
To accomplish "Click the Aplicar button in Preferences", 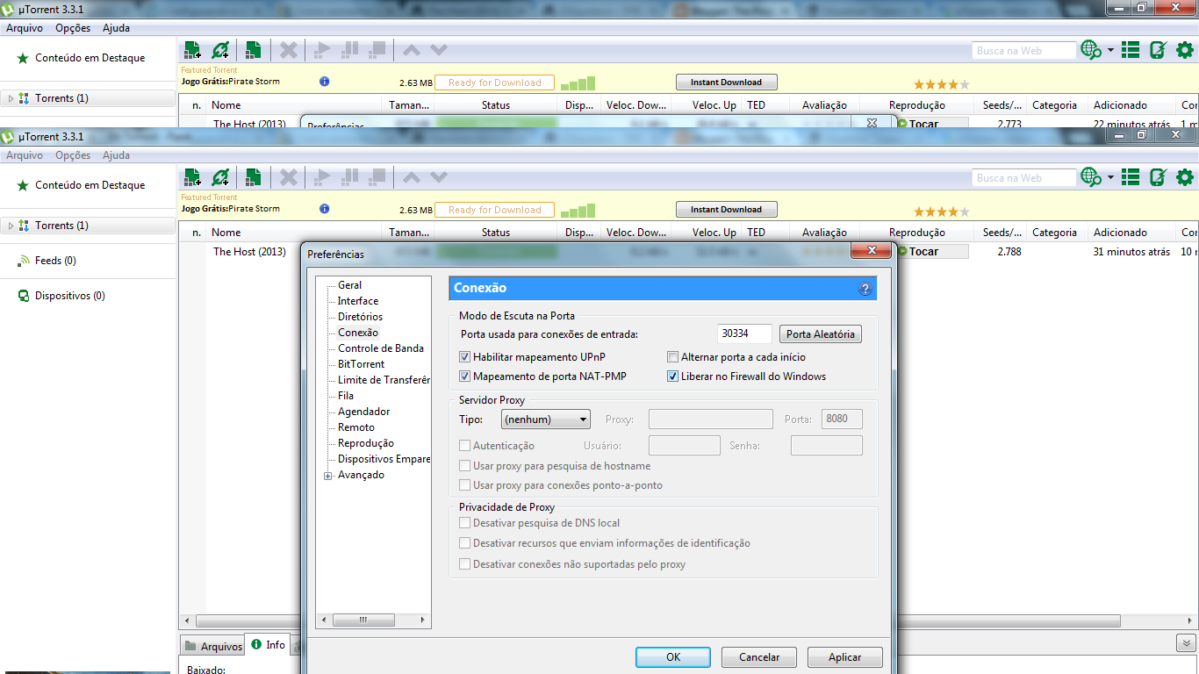I will [x=844, y=656].
